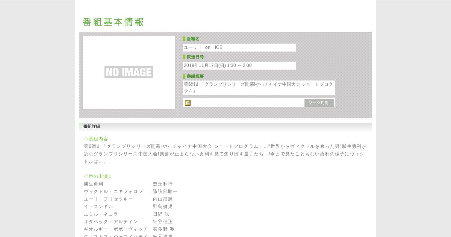Select voice actor 日野 聡
Image resolution: width=451 pixels, height=237 pixels.
[x=161, y=214]
